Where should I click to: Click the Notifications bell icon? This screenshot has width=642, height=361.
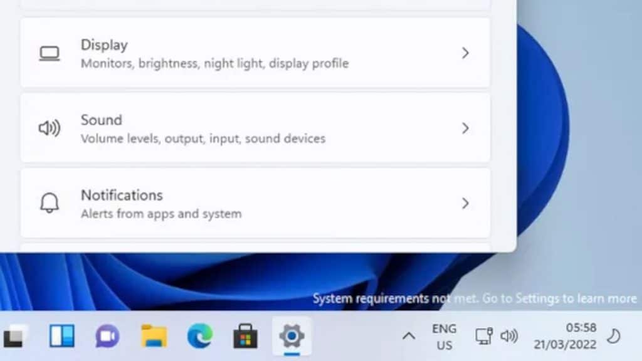point(50,203)
